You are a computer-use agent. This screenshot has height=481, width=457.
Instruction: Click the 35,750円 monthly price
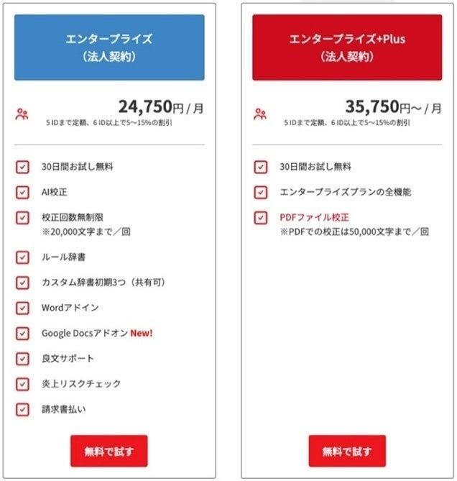(393, 107)
